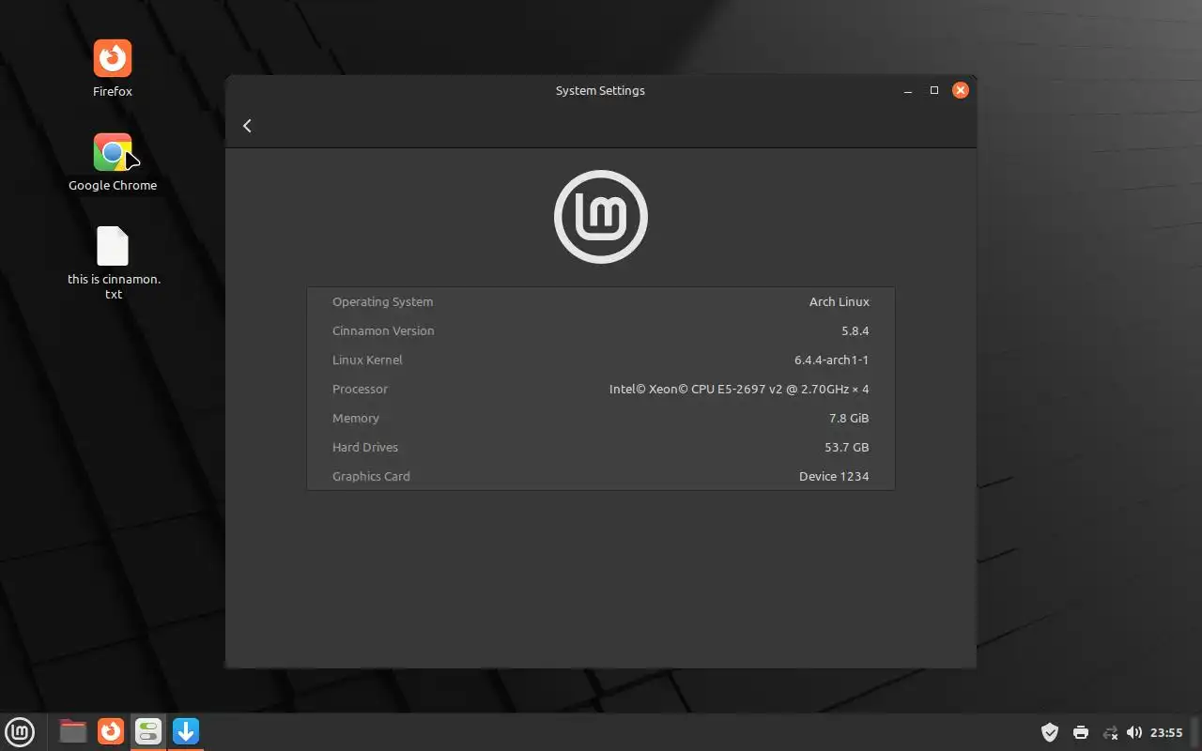Go back with the System Settings back arrow
1202x751 pixels.
click(247, 126)
